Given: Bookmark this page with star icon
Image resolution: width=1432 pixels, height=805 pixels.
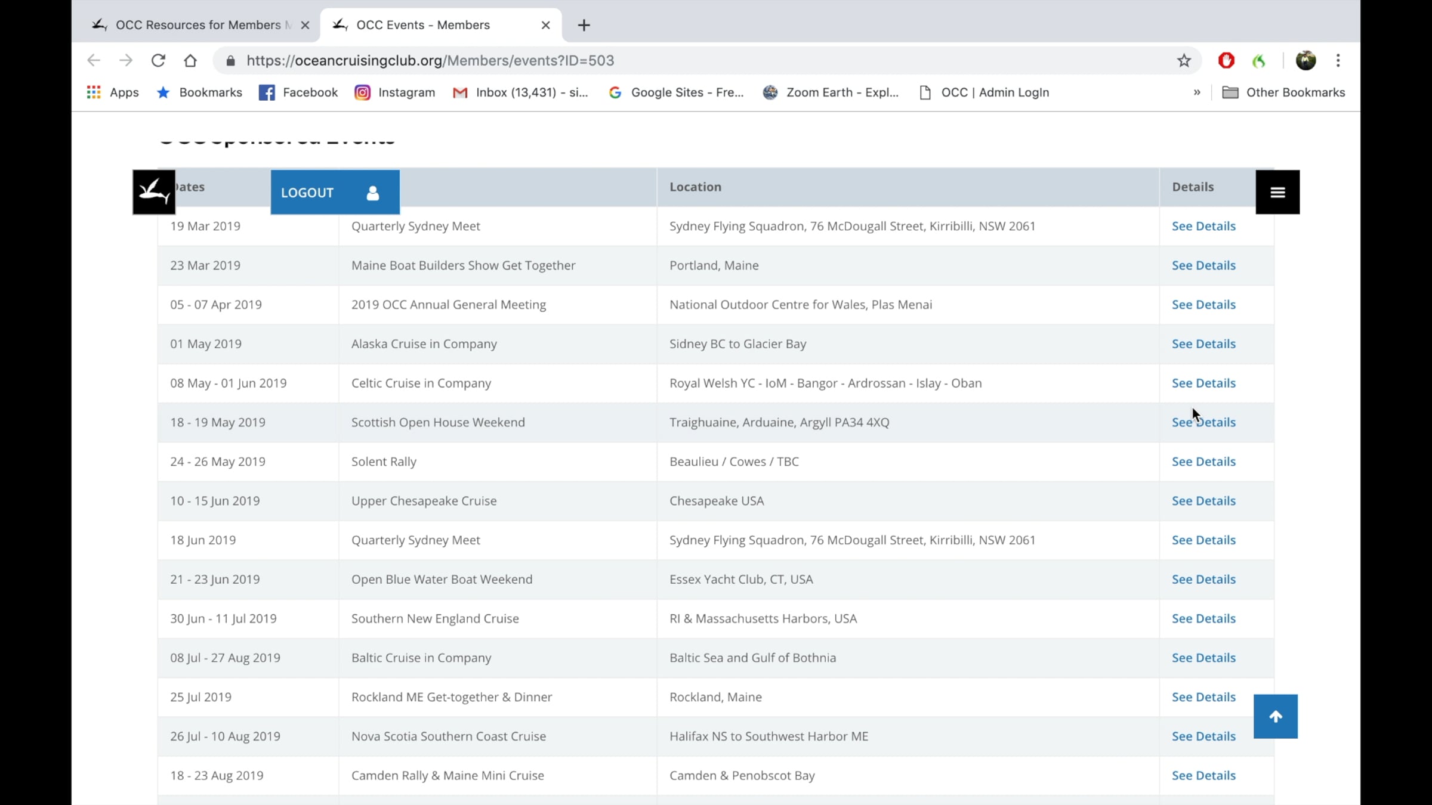Looking at the screenshot, I should coord(1184,60).
